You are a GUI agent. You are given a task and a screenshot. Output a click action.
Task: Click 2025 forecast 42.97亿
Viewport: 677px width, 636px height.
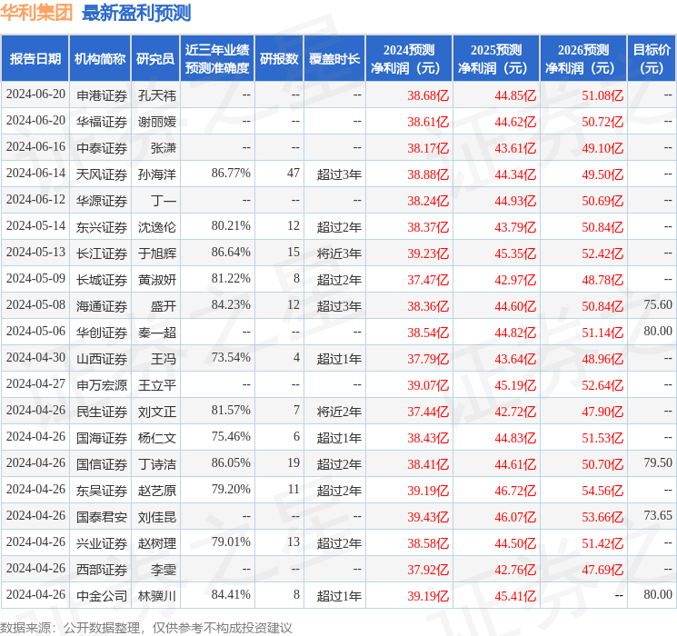[515, 280]
